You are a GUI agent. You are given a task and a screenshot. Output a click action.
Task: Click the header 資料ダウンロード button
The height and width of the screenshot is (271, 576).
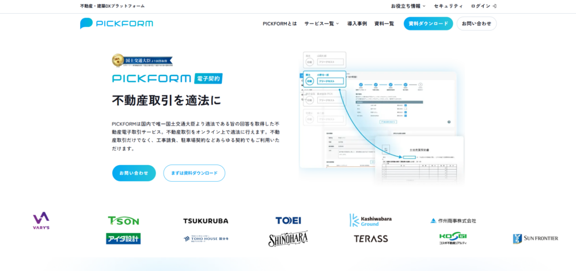429,24
